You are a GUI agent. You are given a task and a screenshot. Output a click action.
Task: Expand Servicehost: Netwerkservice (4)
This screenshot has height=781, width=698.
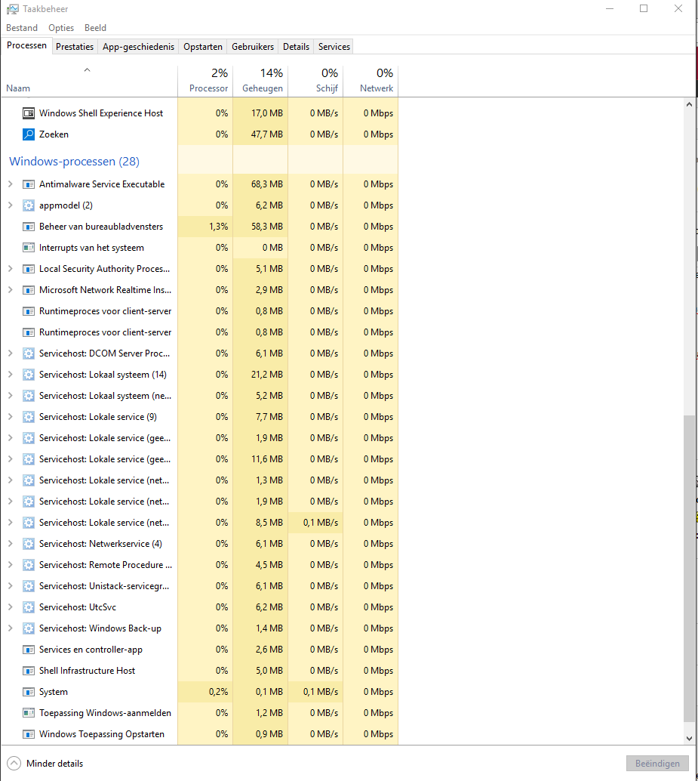[11, 544]
